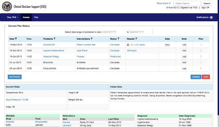Add a note to Hypercholesterolemia row

pyautogui.click(x=184, y=51)
